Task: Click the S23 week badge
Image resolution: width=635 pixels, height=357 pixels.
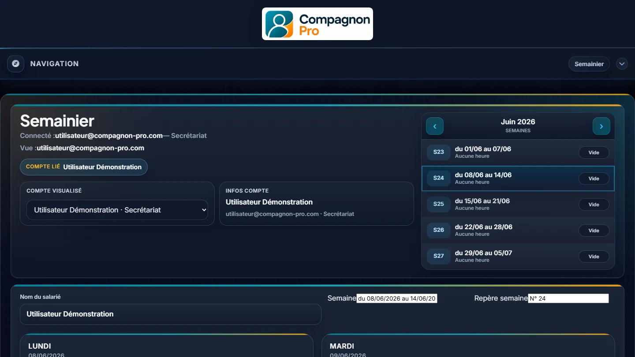Action: [439, 152]
